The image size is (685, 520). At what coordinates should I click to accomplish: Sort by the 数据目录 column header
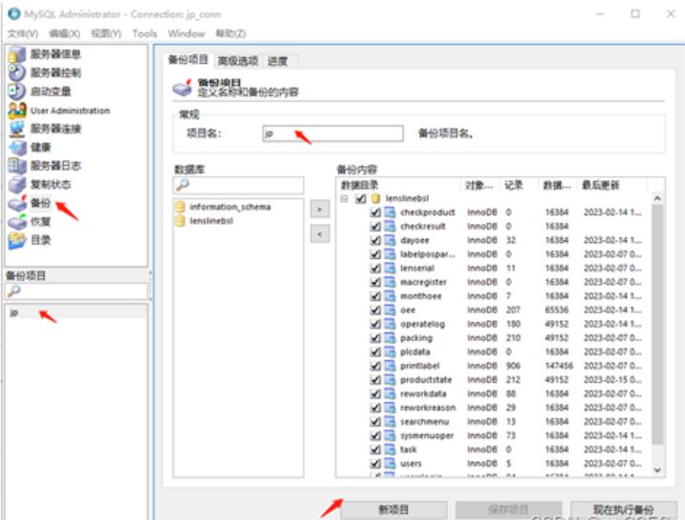pyautogui.click(x=398, y=185)
